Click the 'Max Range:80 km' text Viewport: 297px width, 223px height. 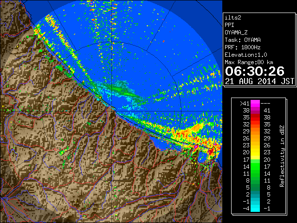(x=249, y=62)
